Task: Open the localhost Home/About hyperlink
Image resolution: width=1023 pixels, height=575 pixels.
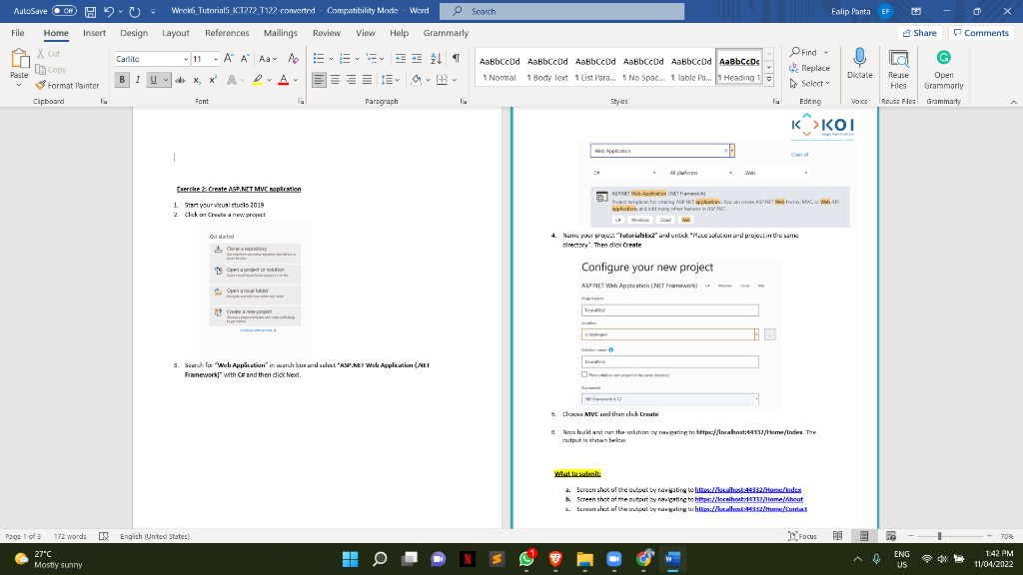Action: 749,499
